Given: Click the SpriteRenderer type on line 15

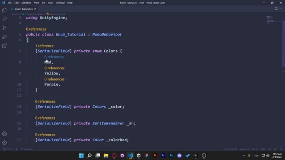Looking at the screenshot, I should click(x=108, y=124).
